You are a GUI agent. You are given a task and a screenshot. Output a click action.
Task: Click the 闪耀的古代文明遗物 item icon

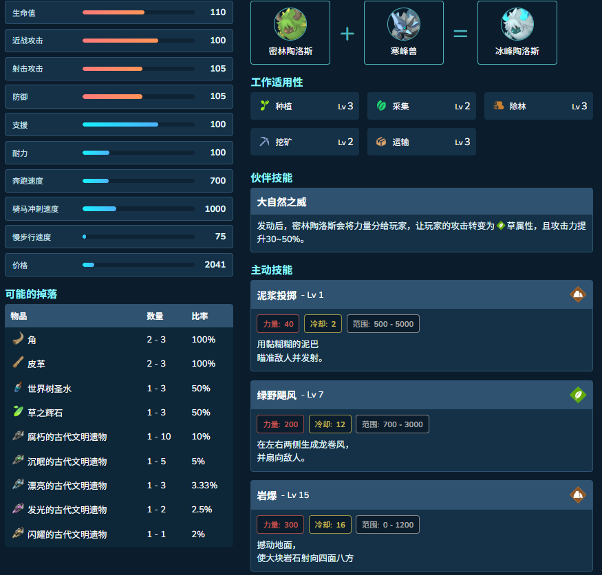(18, 533)
